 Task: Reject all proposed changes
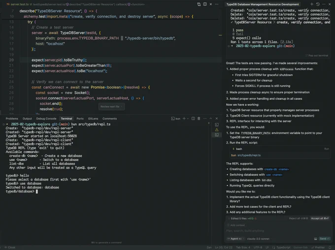(x=299, y=219)
